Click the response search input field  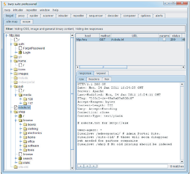click(x=133, y=166)
